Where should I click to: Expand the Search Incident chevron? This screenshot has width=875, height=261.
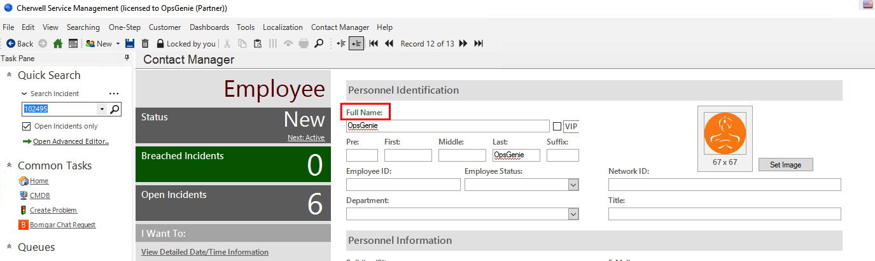pos(25,94)
